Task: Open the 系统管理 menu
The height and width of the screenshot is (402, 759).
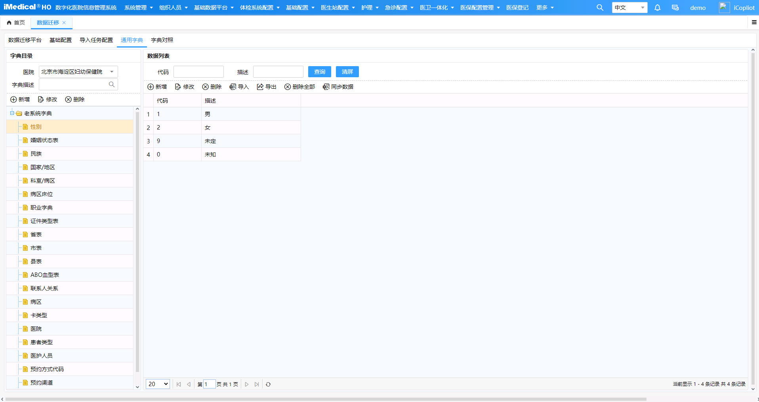Action: pos(139,8)
